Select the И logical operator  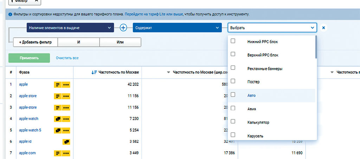[x=78, y=43]
